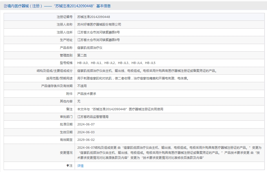Viewport: 267px width, 172px height.
Task: Click the 适用范围/预期用途 label
Action: [59, 78]
